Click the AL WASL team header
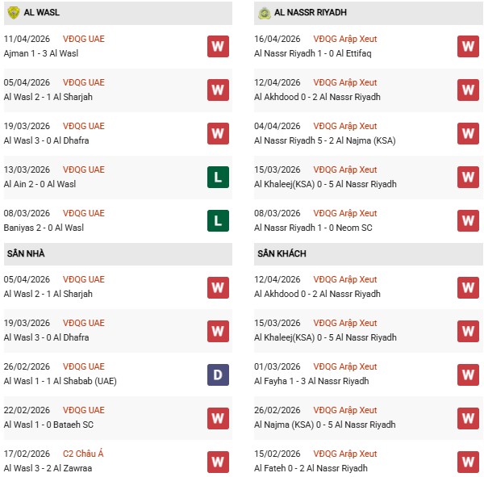 pyautogui.click(x=41, y=13)
